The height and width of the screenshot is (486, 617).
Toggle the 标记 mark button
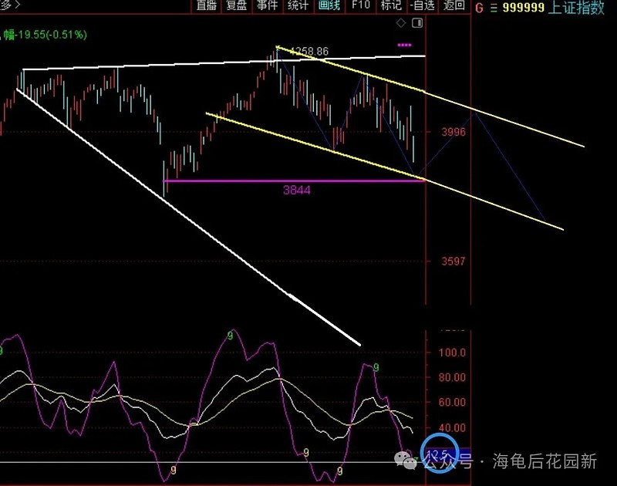pyautogui.click(x=391, y=5)
